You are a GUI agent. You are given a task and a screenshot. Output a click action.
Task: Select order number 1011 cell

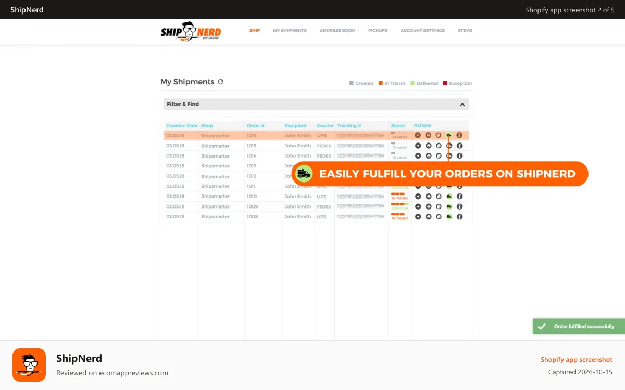pyautogui.click(x=252, y=186)
